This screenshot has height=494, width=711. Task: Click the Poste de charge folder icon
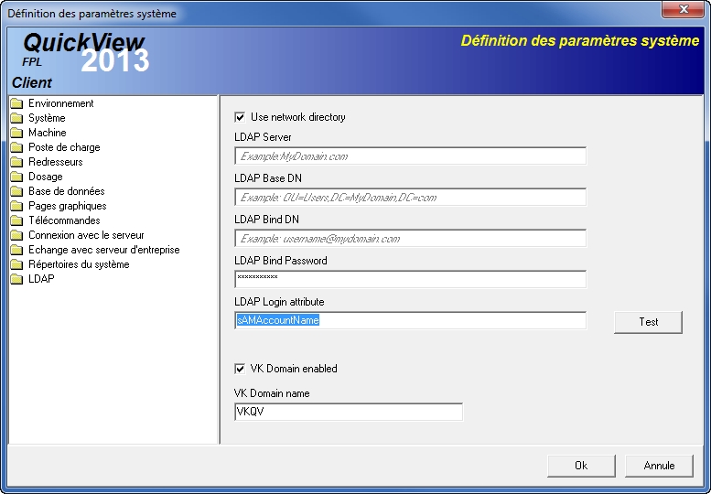(16, 147)
